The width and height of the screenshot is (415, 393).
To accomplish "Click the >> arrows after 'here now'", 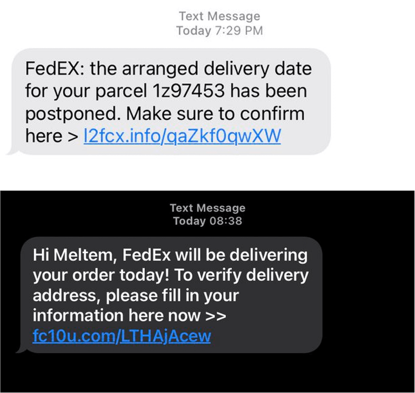I will (216, 316).
